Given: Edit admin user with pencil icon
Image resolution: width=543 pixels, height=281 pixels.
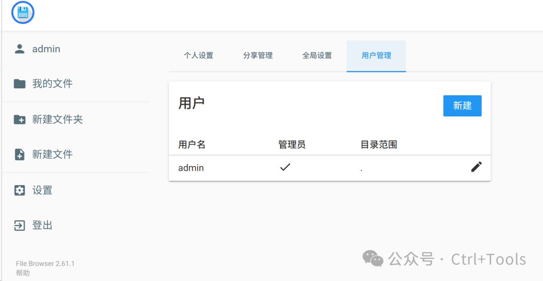Looking at the screenshot, I should pyautogui.click(x=476, y=167).
